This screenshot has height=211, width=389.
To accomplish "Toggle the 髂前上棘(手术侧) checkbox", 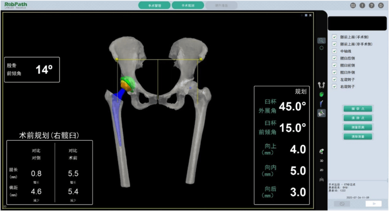I will pyautogui.click(x=335, y=37).
